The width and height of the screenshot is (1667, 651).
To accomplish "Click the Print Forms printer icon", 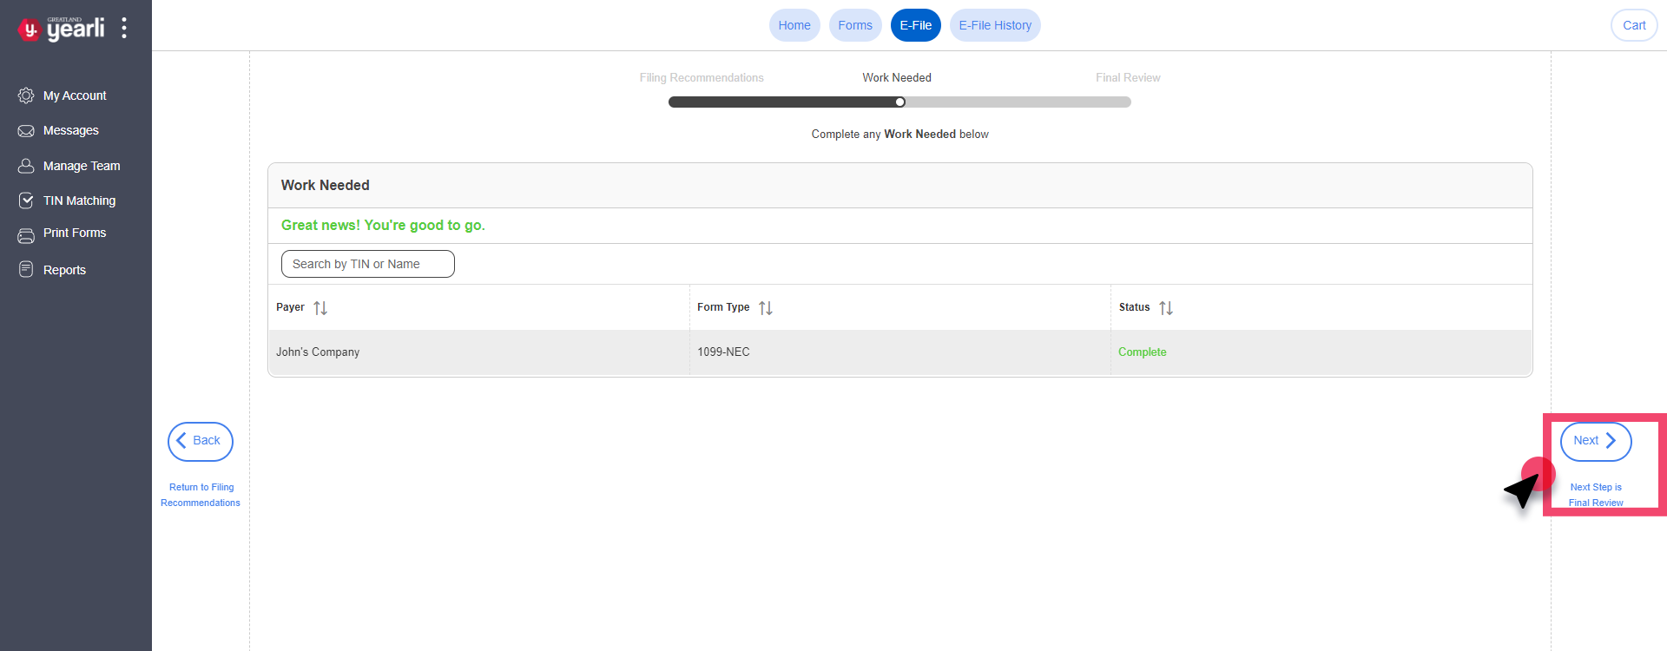I will click(26, 235).
